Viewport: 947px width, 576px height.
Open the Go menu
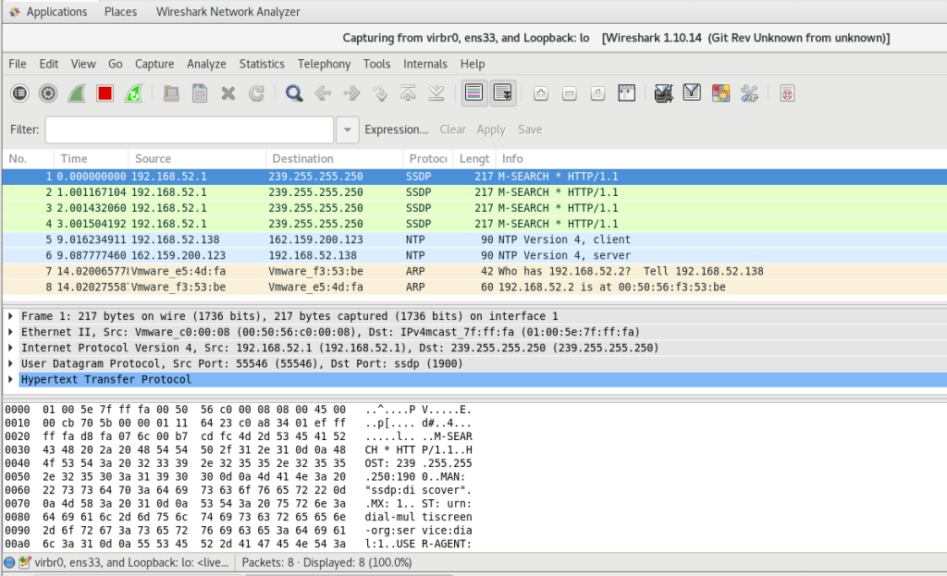[x=116, y=64]
